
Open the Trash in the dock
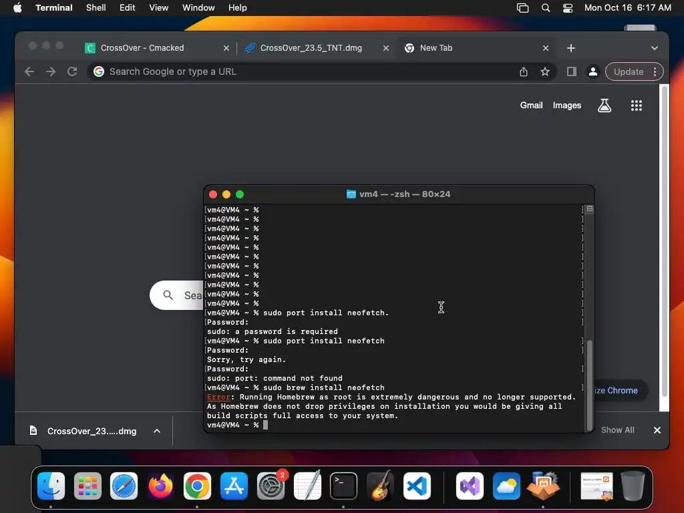tap(633, 486)
